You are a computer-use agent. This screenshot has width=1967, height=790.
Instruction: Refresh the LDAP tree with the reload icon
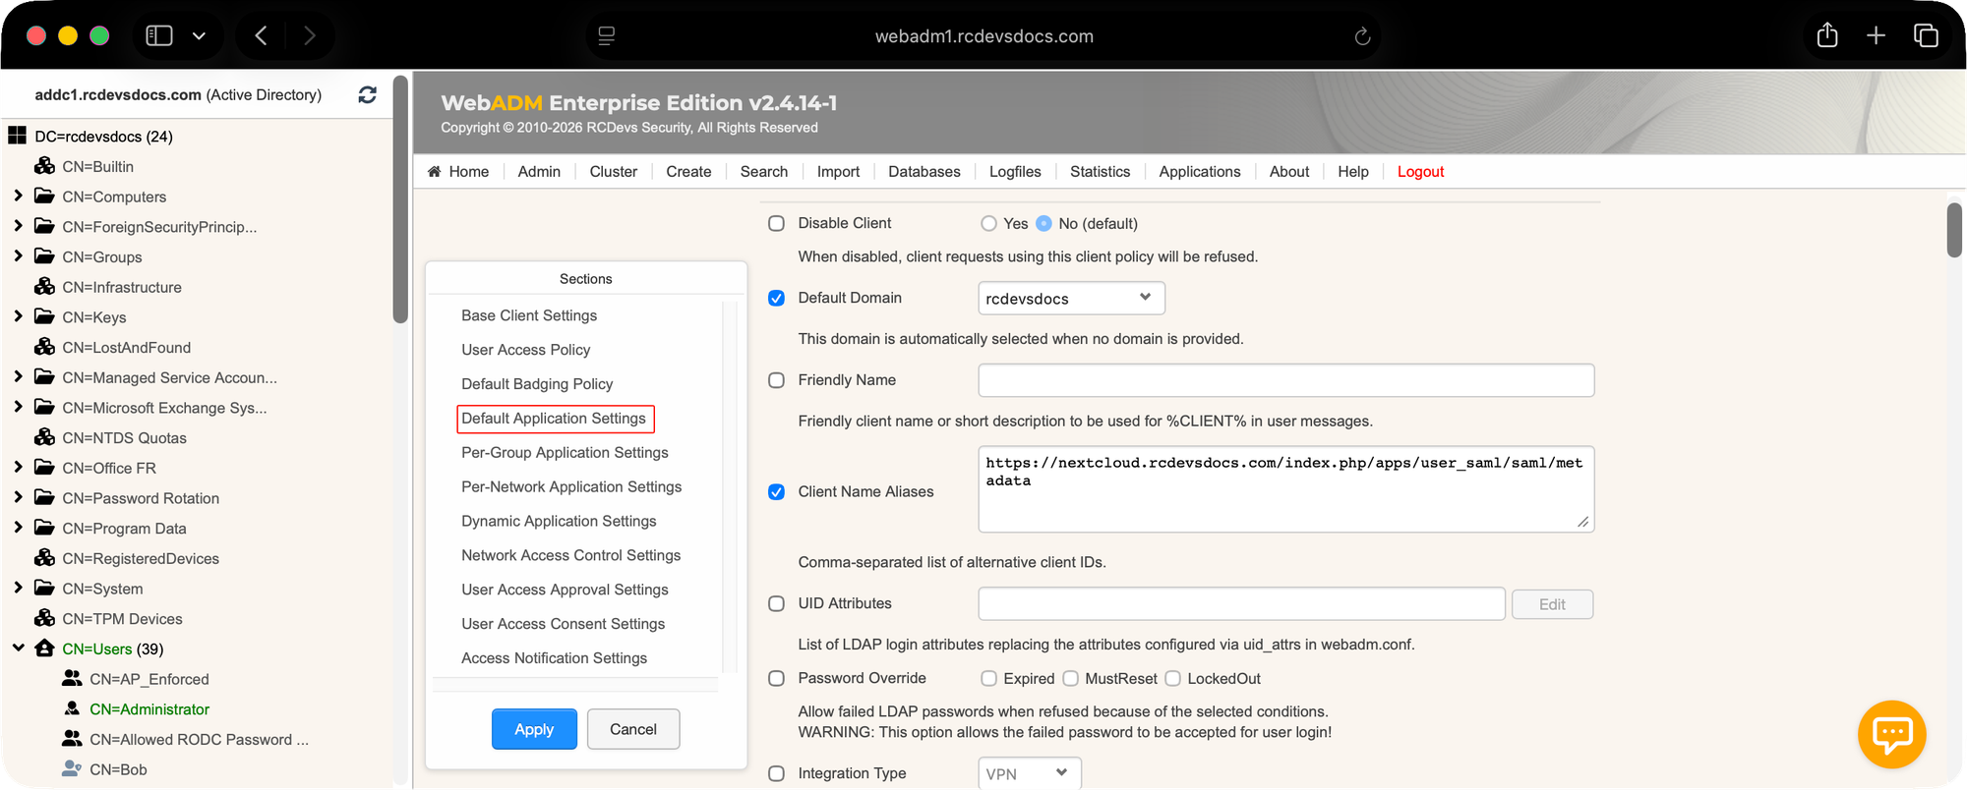(x=367, y=95)
